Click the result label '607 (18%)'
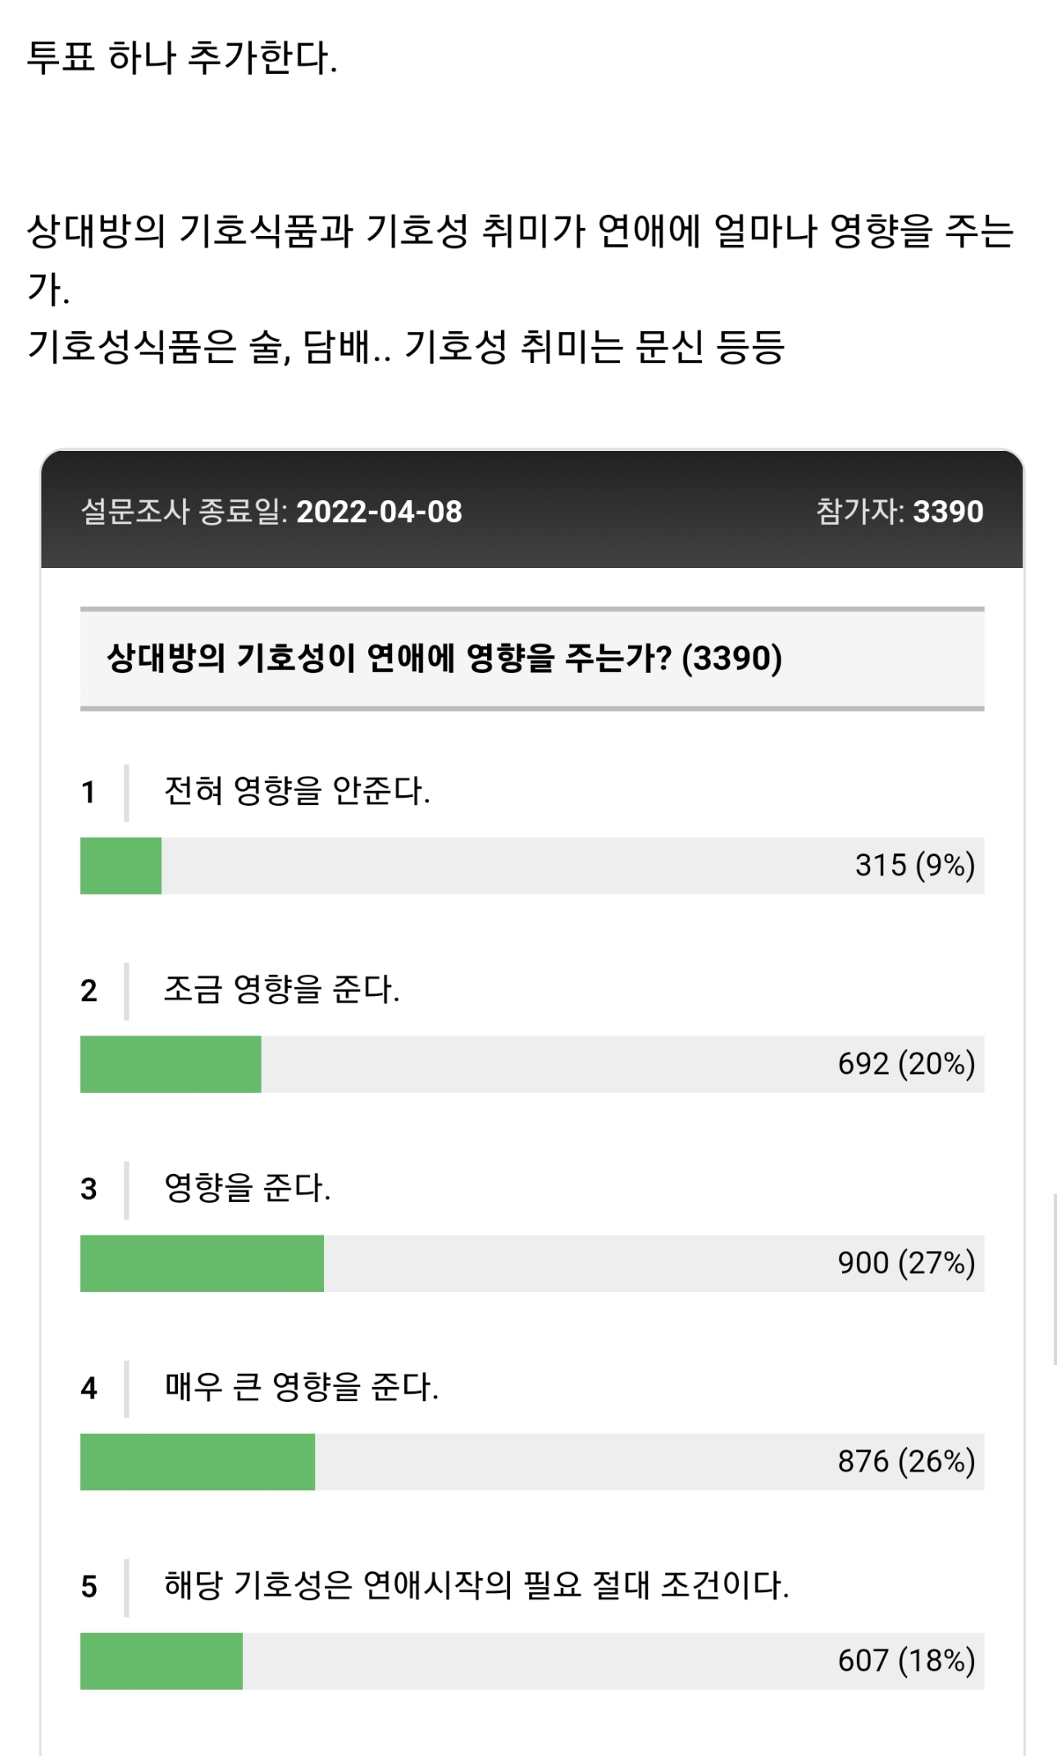The image size is (1057, 1756). tap(906, 1661)
